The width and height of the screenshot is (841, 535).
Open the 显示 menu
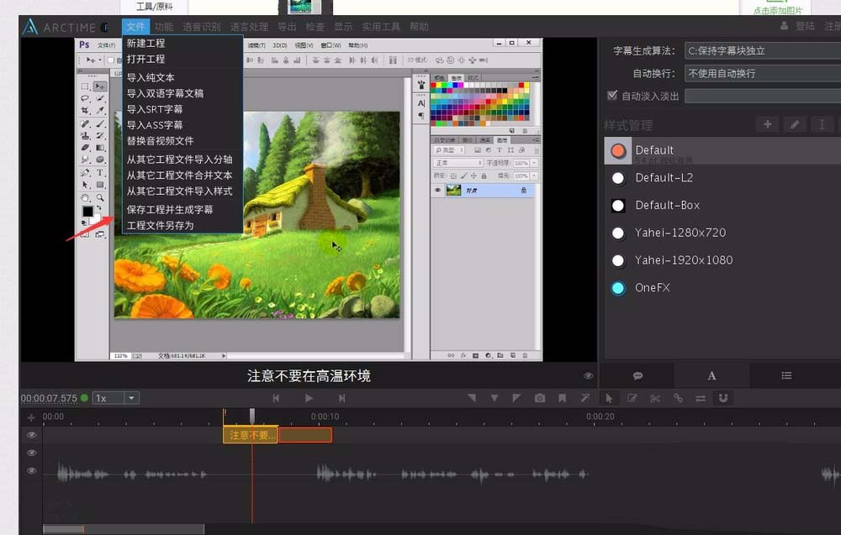pyautogui.click(x=343, y=27)
